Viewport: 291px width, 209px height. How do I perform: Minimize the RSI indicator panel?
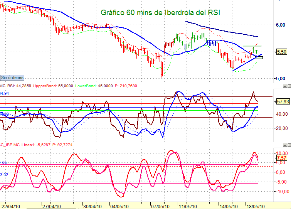(x=285, y=86)
